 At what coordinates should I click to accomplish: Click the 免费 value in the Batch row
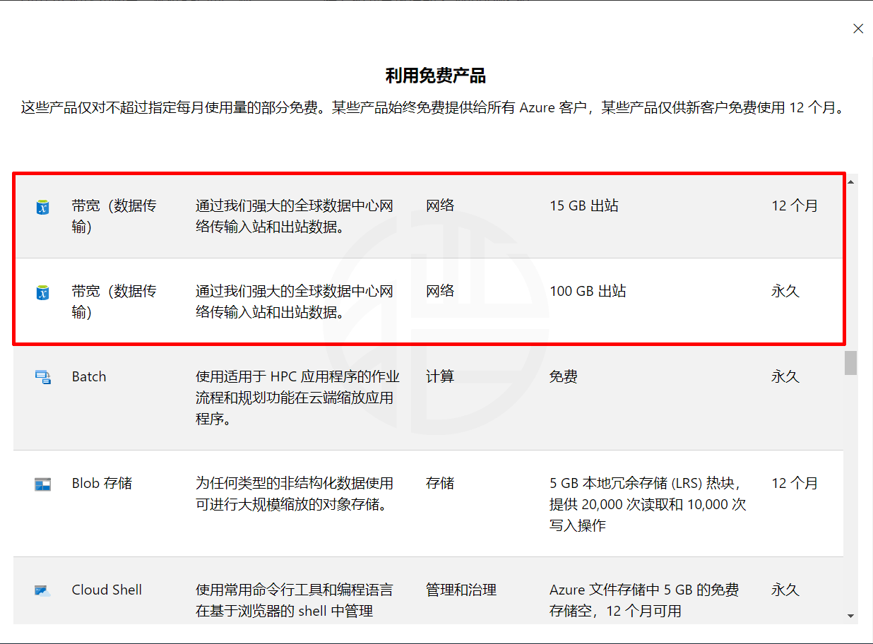(x=564, y=376)
